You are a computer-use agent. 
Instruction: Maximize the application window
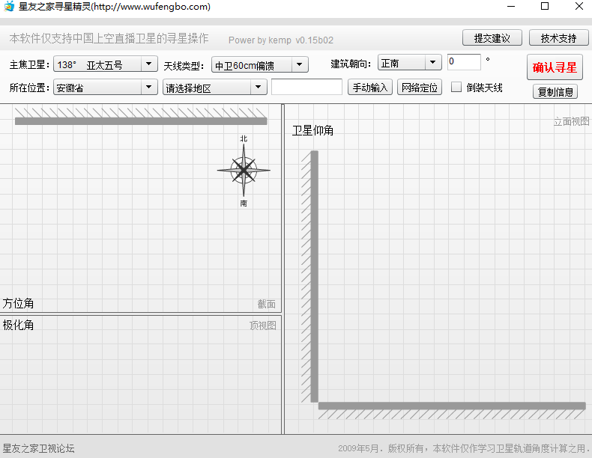pyautogui.click(x=545, y=7)
